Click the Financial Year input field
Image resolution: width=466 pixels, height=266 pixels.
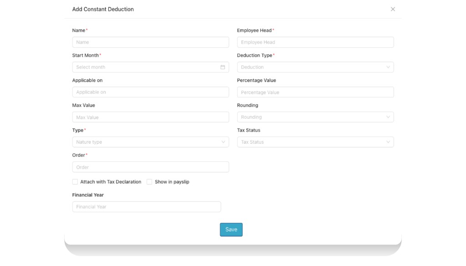(146, 206)
